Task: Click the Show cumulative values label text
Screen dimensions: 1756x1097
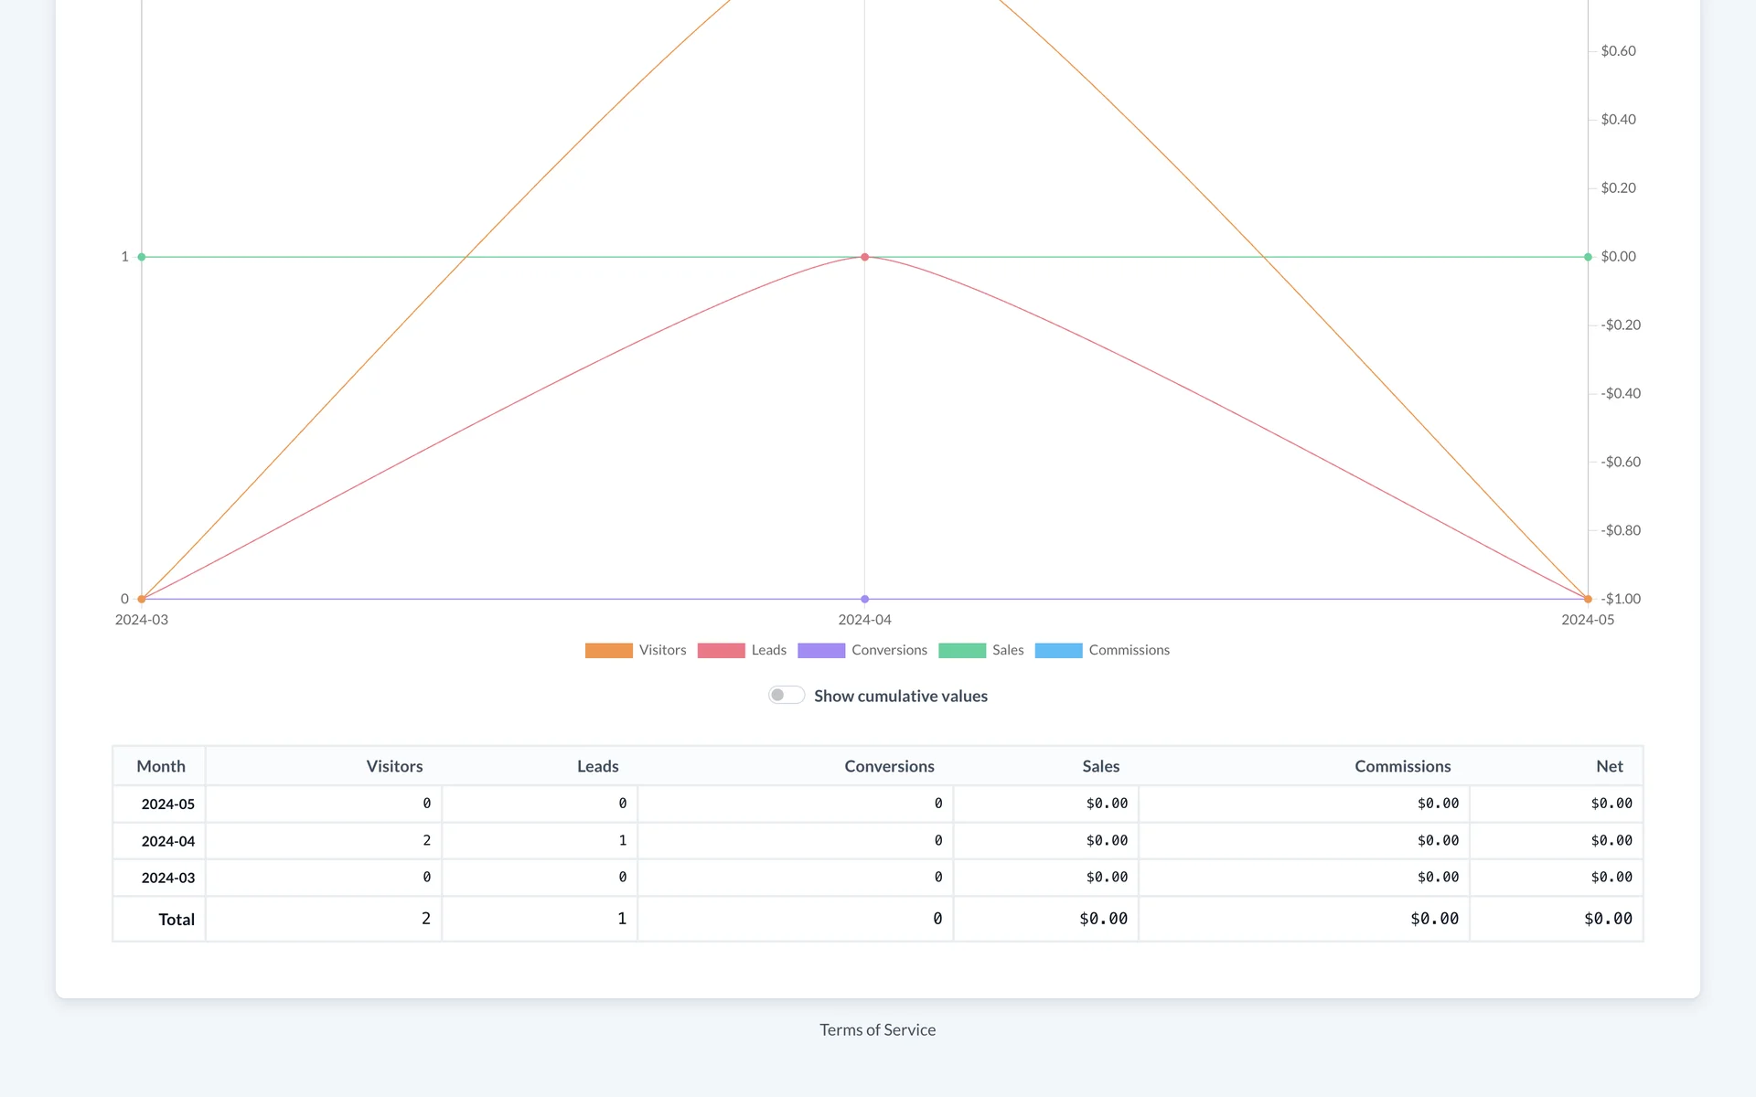Action: [900, 697]
